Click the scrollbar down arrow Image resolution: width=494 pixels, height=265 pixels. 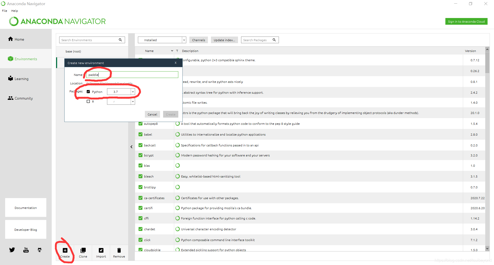click(487, 248)
